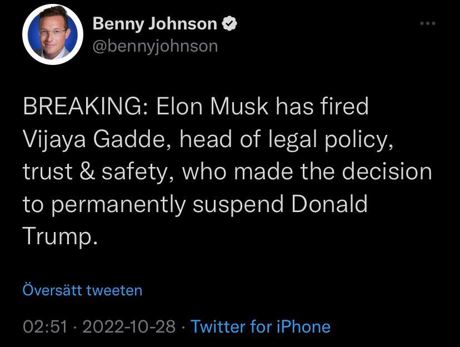Viewport: 460px width, 347px height.
Task: Open the Twitter for iPhone source link
Action: pos(261,326)
